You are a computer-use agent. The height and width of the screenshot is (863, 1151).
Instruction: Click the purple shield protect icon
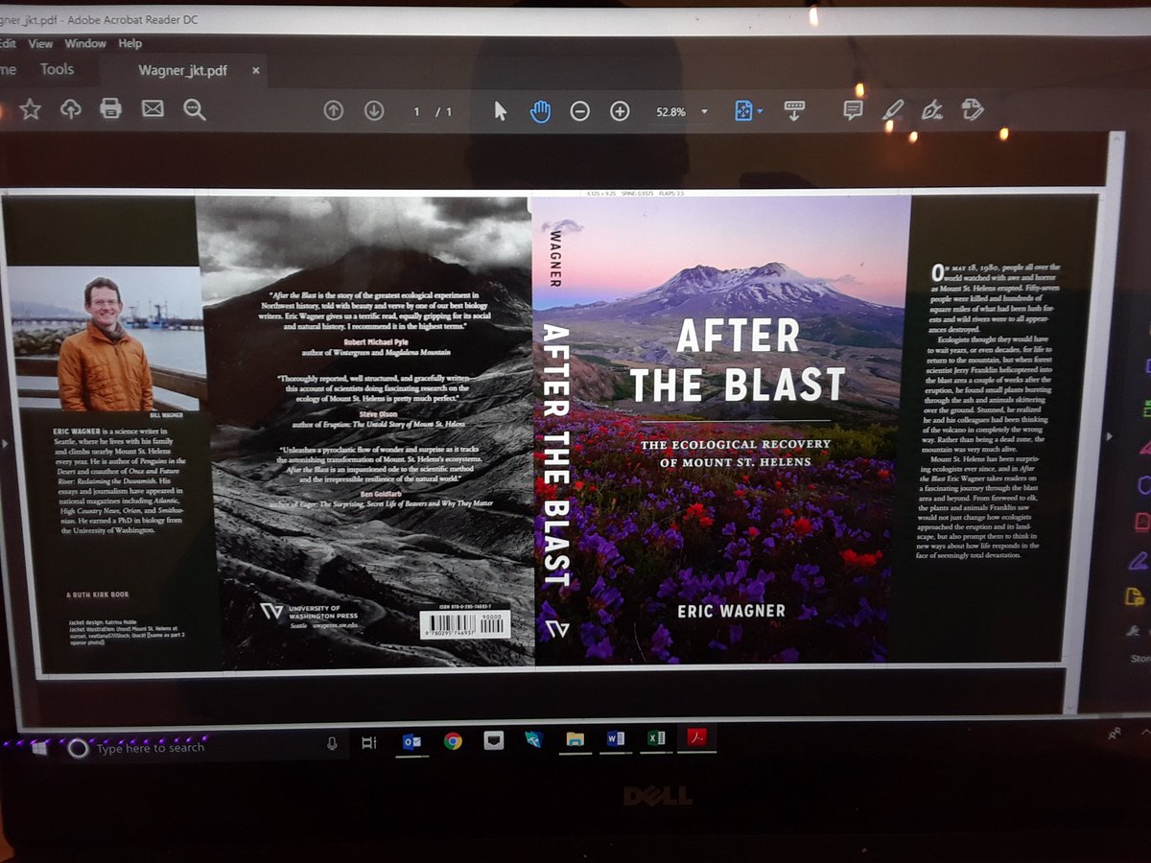(x=1143, y=484)
